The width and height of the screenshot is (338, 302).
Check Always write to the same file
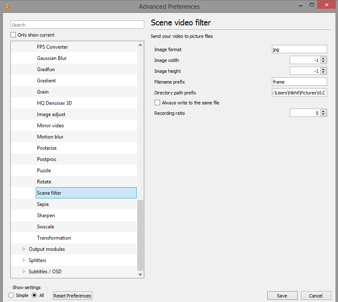(157, 103)
